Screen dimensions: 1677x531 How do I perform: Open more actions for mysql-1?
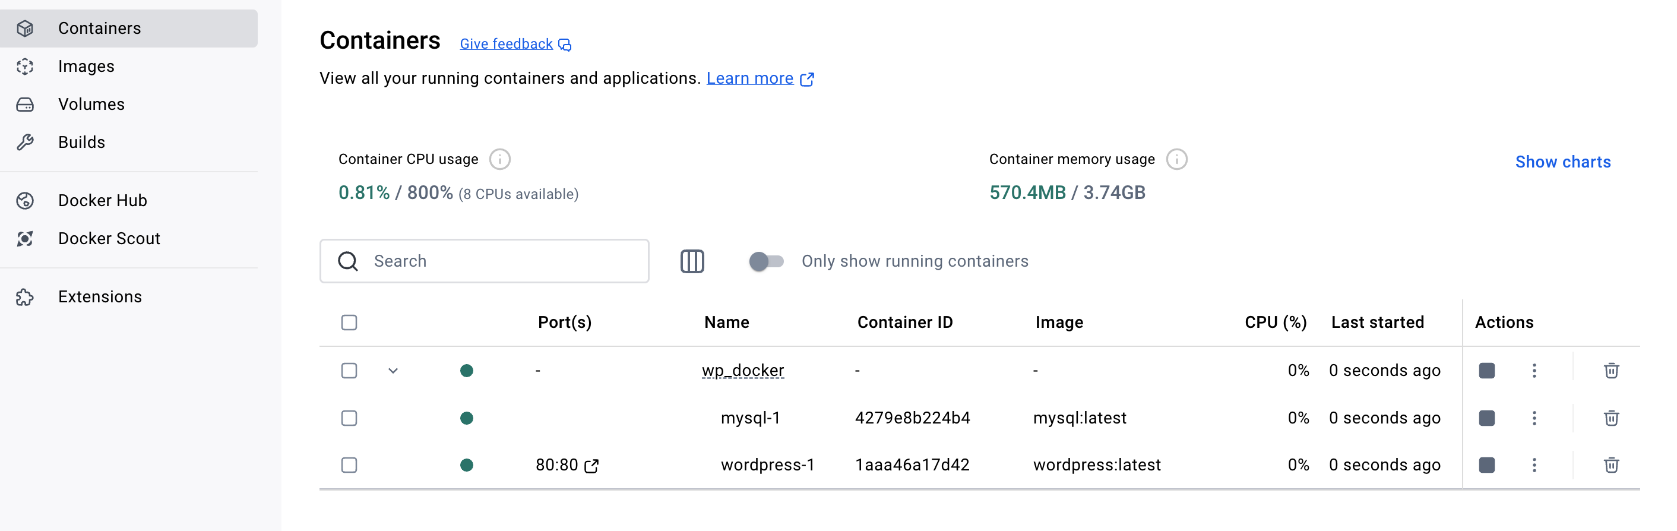click(1534, 418)
